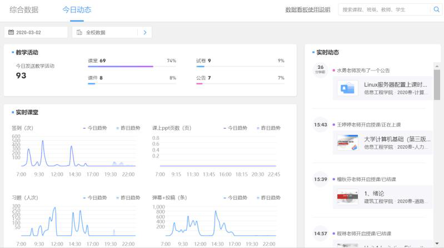Screen dimensions: 444x248
Task: Click the 大学计算机基础 slide thumbnail
Action: (x=347, y=143)
